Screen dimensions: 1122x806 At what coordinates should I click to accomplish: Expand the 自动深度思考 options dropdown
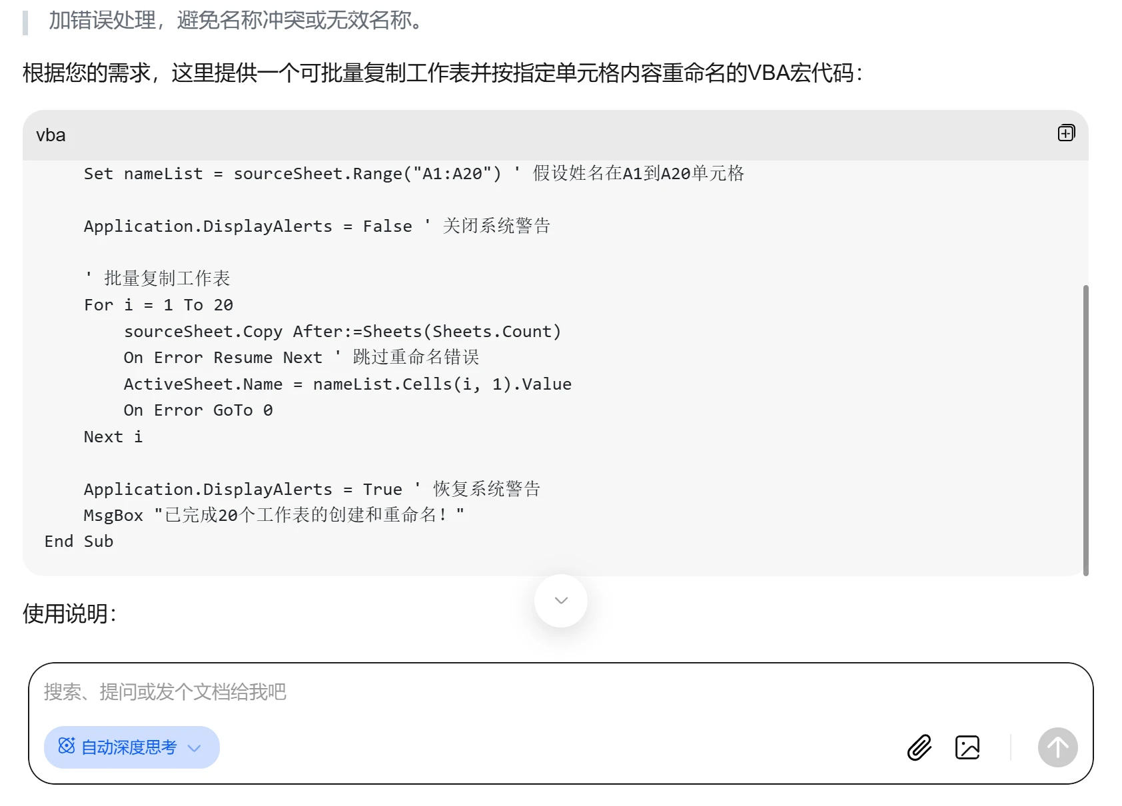click(x=194, y=747)
